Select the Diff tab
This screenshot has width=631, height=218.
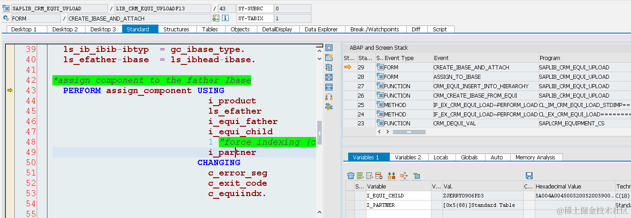[x=416, y=29]
